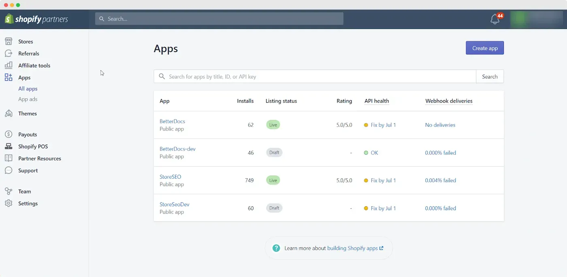Click the Draft badge for StoreSeoDev
The height and width of the screenshot is (277, 567).
coord(274,208)
